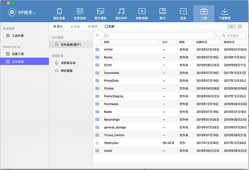
Task: Select 设备工具 in the sidebar
Action: (x=25, y=54)
